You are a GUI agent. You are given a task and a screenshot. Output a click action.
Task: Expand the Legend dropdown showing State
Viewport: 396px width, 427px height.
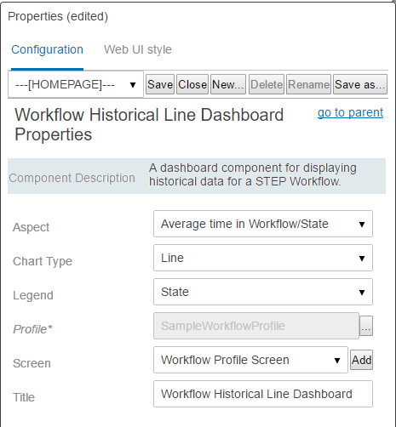(263, 292)
